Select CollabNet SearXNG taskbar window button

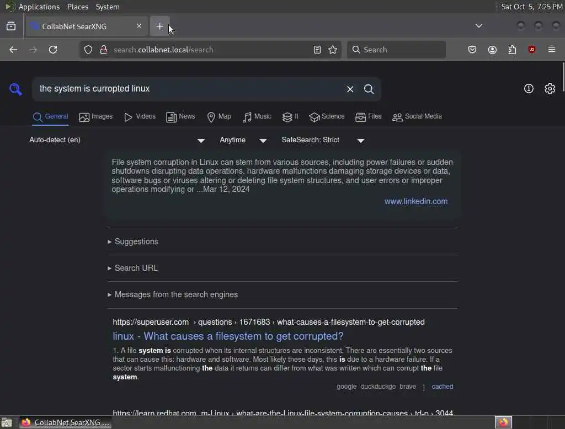point(65,422)
